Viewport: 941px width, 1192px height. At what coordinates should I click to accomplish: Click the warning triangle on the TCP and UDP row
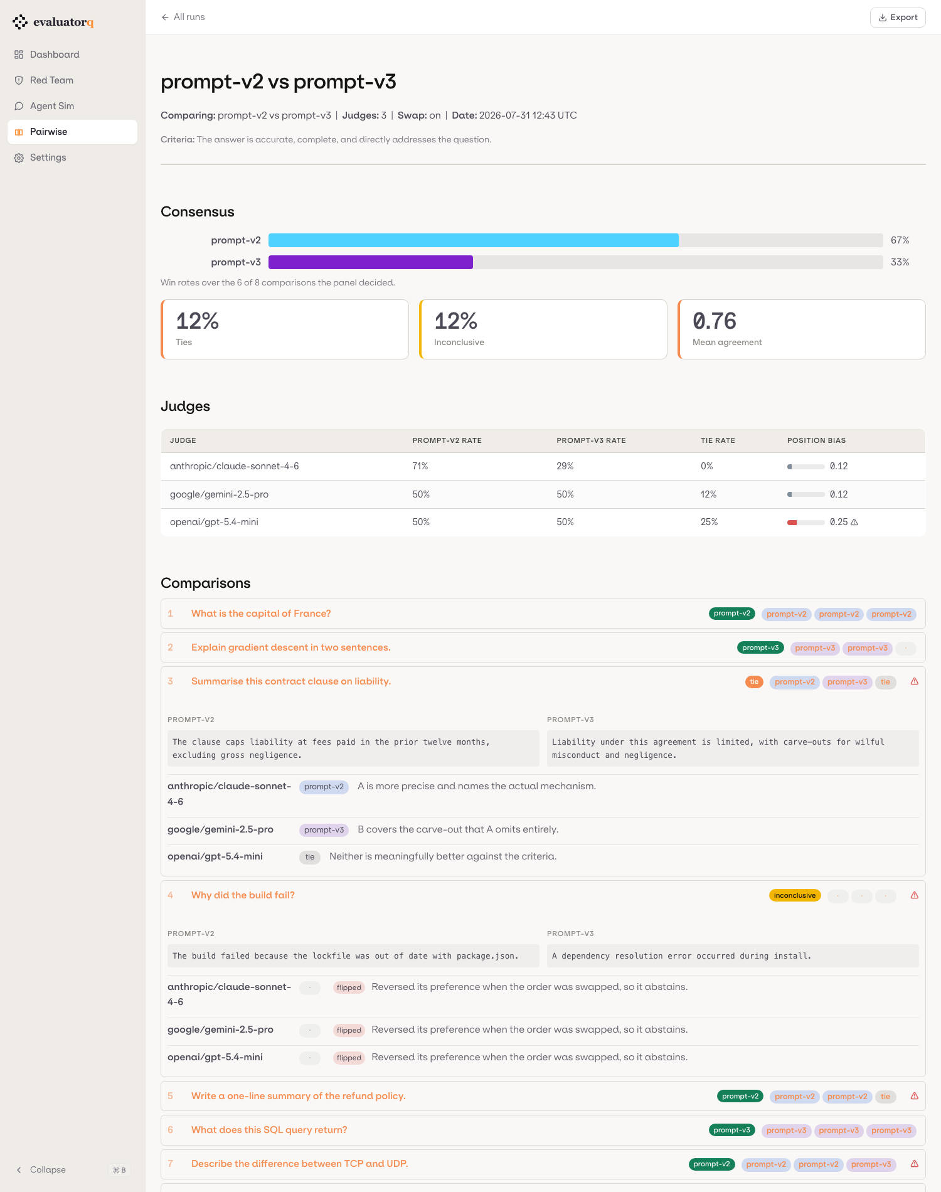point(915,1164)
